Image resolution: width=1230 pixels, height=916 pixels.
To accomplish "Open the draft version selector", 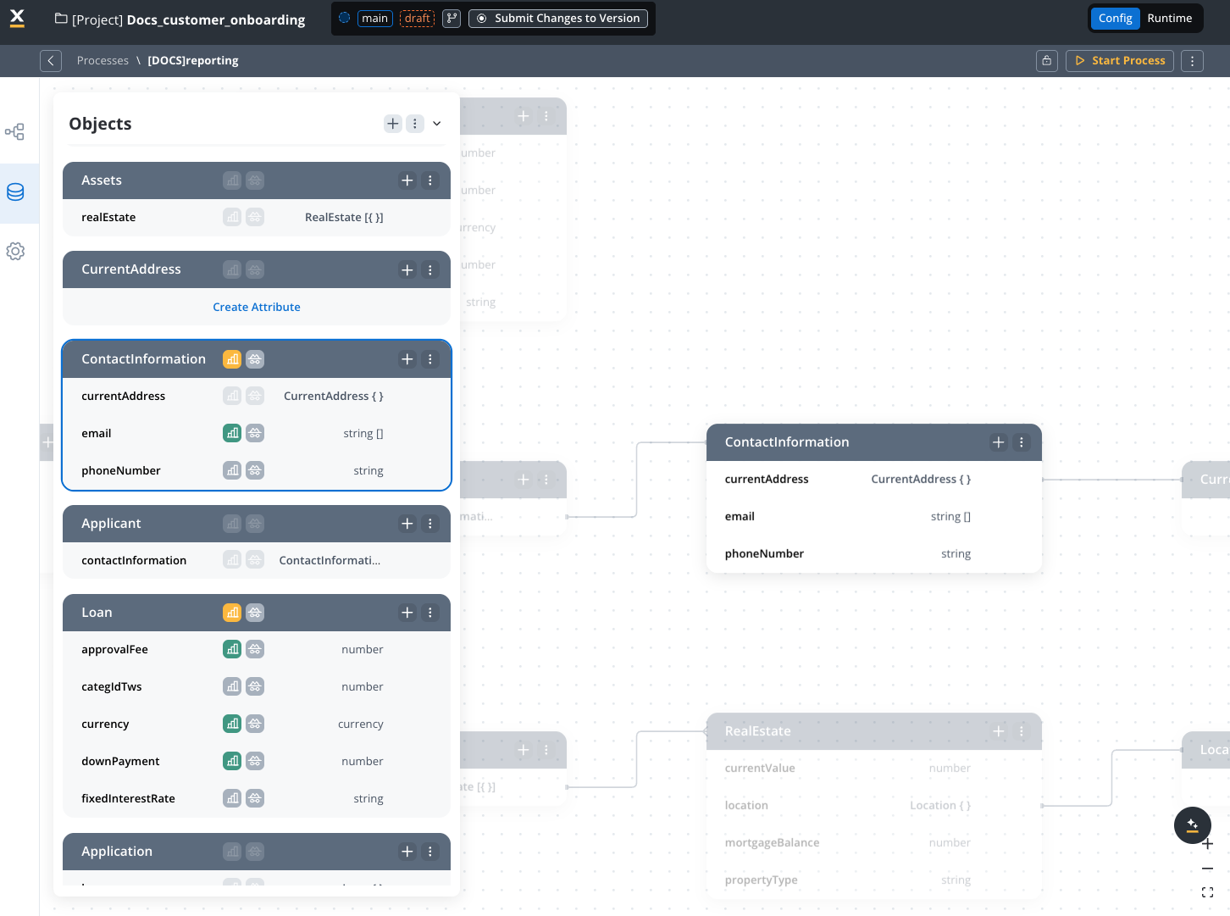I will (x=418, y=18).
